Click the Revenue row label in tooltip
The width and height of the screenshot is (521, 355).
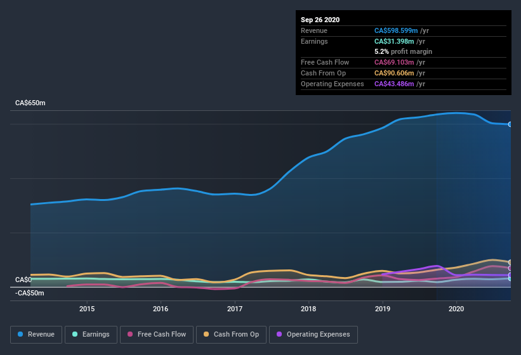[x=314, y=31]
